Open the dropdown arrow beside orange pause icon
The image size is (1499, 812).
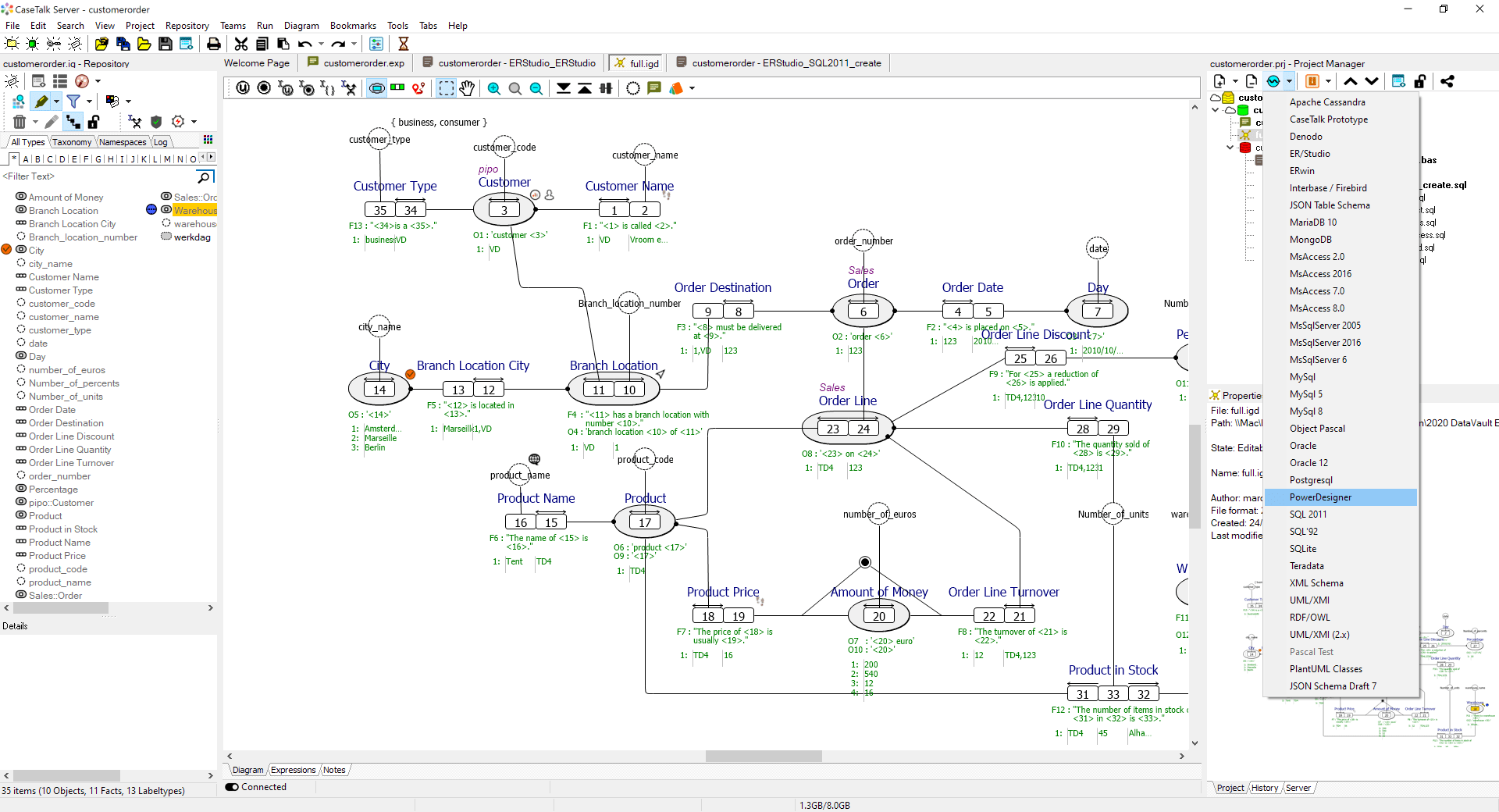pos(1328,81)
